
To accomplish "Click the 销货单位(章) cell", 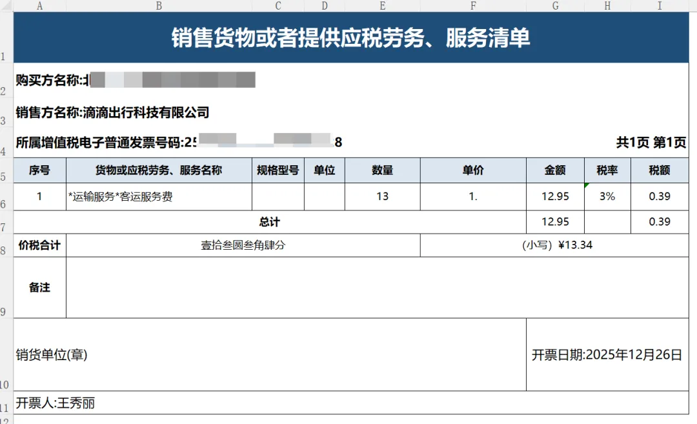I will click(x=270, y=355).
